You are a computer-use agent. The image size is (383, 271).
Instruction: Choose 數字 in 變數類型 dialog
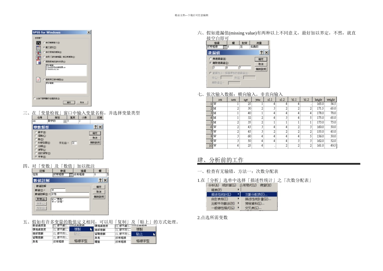pyautogui.click(x=36, y=132)
